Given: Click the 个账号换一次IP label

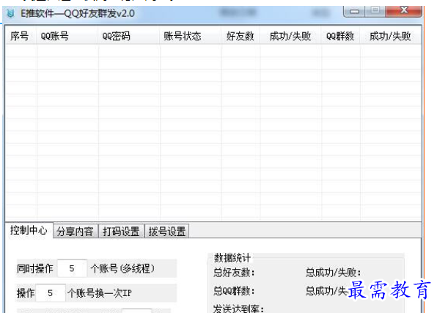Looking at the screenshot, I should pos(99,293).
